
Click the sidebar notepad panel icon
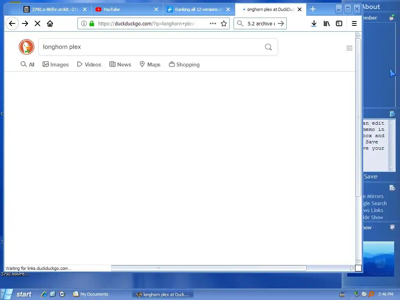392,113
